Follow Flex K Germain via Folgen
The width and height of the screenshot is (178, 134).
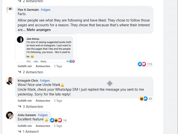coord(45,10)
